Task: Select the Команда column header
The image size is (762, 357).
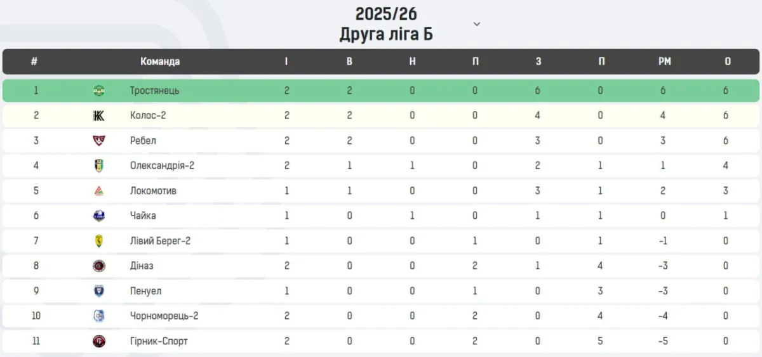Action: coord(160,62)
